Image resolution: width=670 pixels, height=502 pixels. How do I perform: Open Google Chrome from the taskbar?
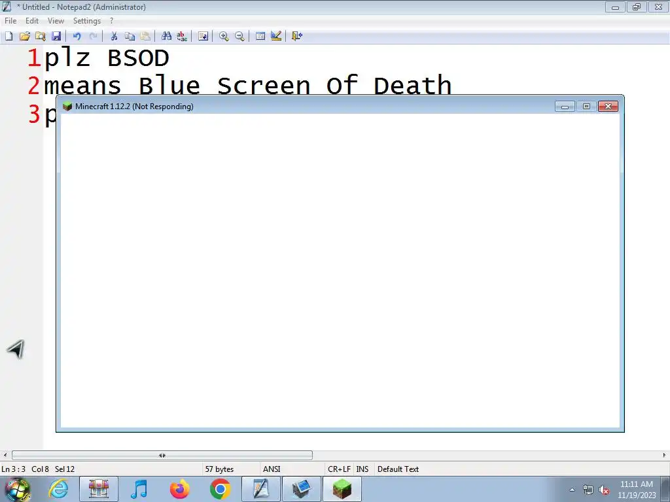(220, 489)
